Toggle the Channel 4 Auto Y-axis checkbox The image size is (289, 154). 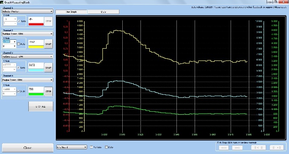(19, 91)
